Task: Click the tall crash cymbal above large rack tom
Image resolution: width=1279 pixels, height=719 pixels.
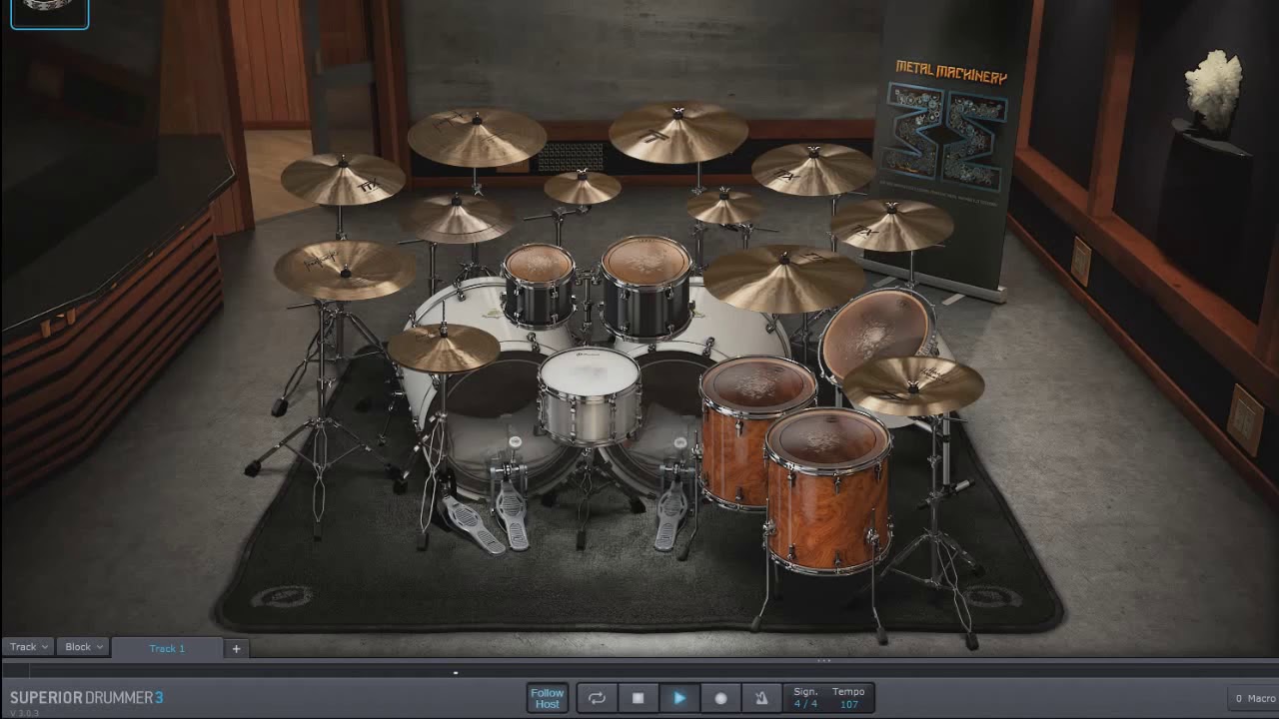Action: click(678, 132)
